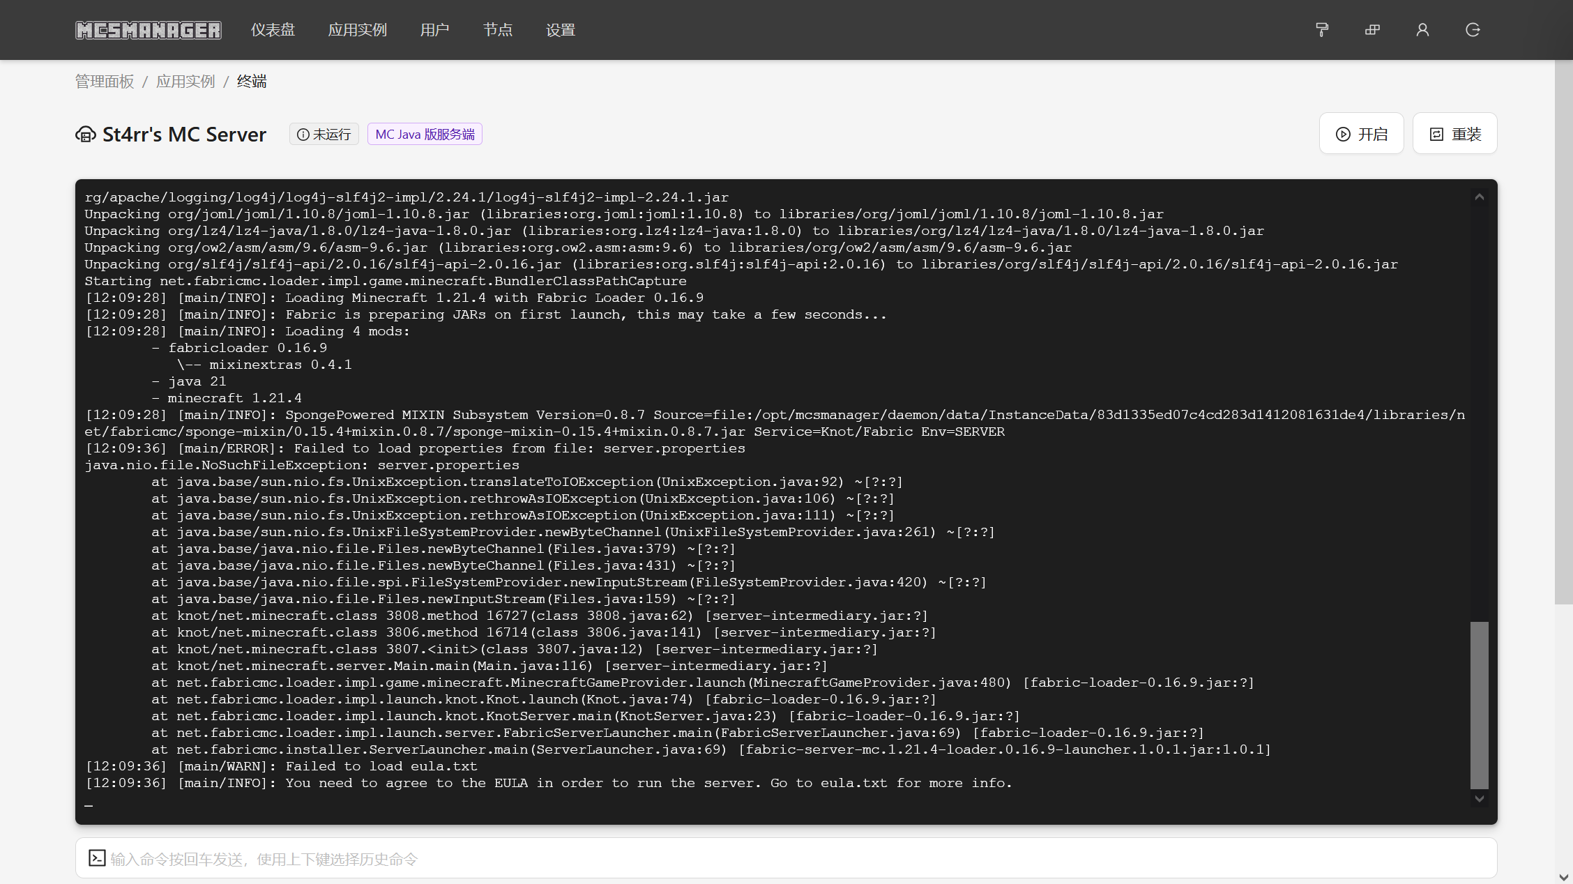
Task: Open the 用户 menu
Action: click(x=435, y=30)
